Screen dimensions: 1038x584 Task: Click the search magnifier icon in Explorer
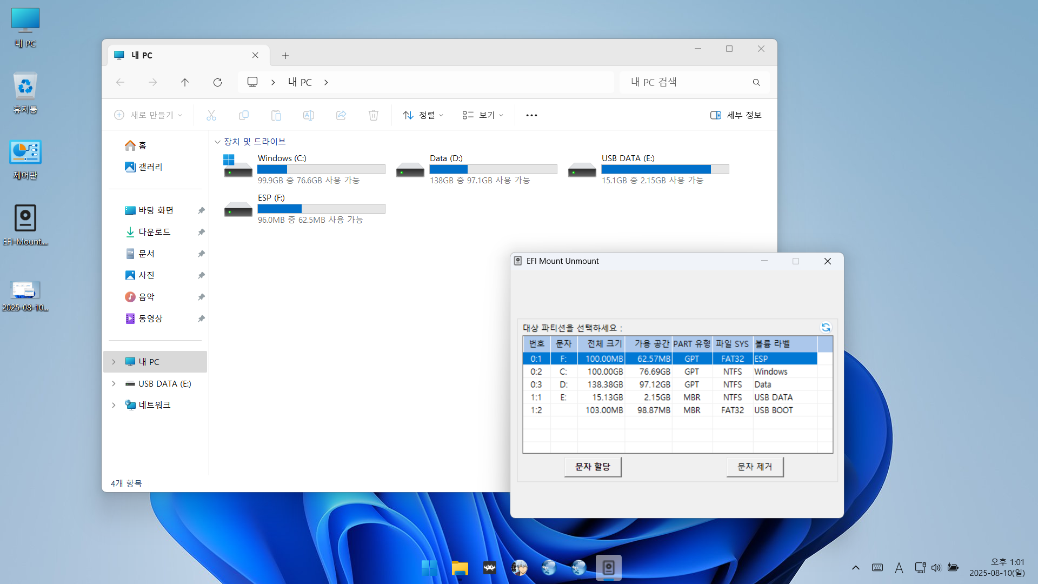(x=756, y=82)
